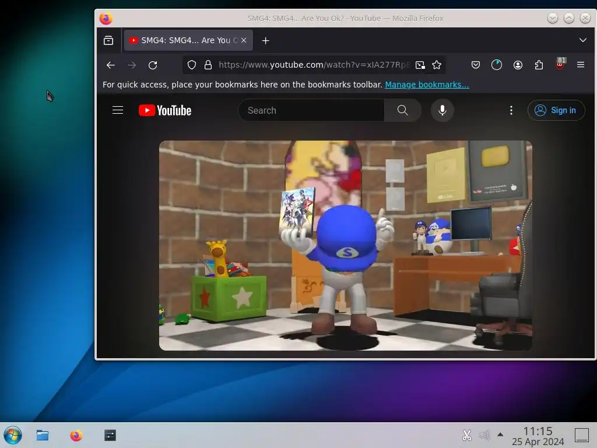The height and width of the screenshot is (448, 597).
Task: Click the Sign in button
Action: (556, 110)
